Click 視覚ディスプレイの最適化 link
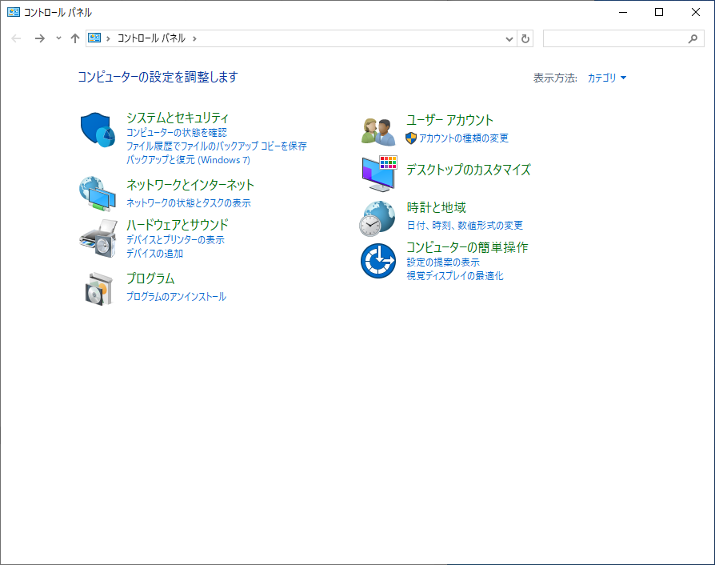This screenshot has height=565, width=715. [455, 276]
